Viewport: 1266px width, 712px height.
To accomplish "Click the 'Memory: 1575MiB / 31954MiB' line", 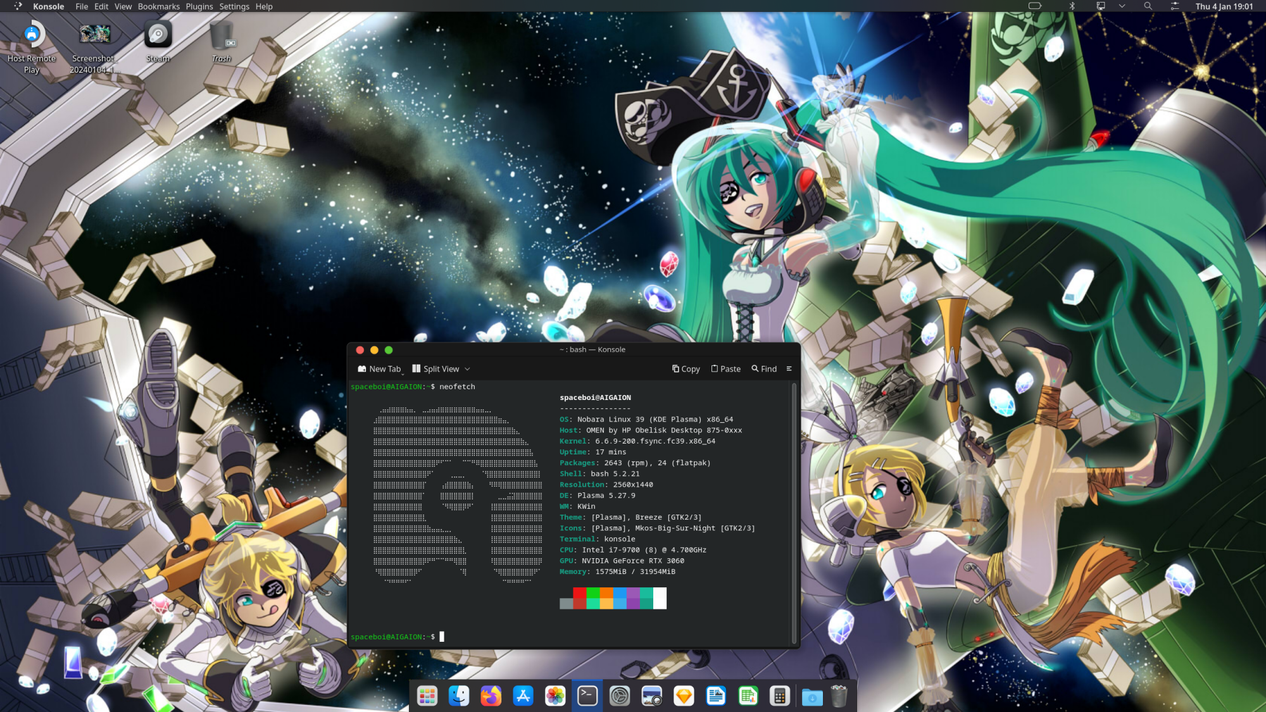I will 617,571.
